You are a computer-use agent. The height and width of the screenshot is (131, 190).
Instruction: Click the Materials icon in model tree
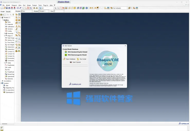(x=6, y=24)
